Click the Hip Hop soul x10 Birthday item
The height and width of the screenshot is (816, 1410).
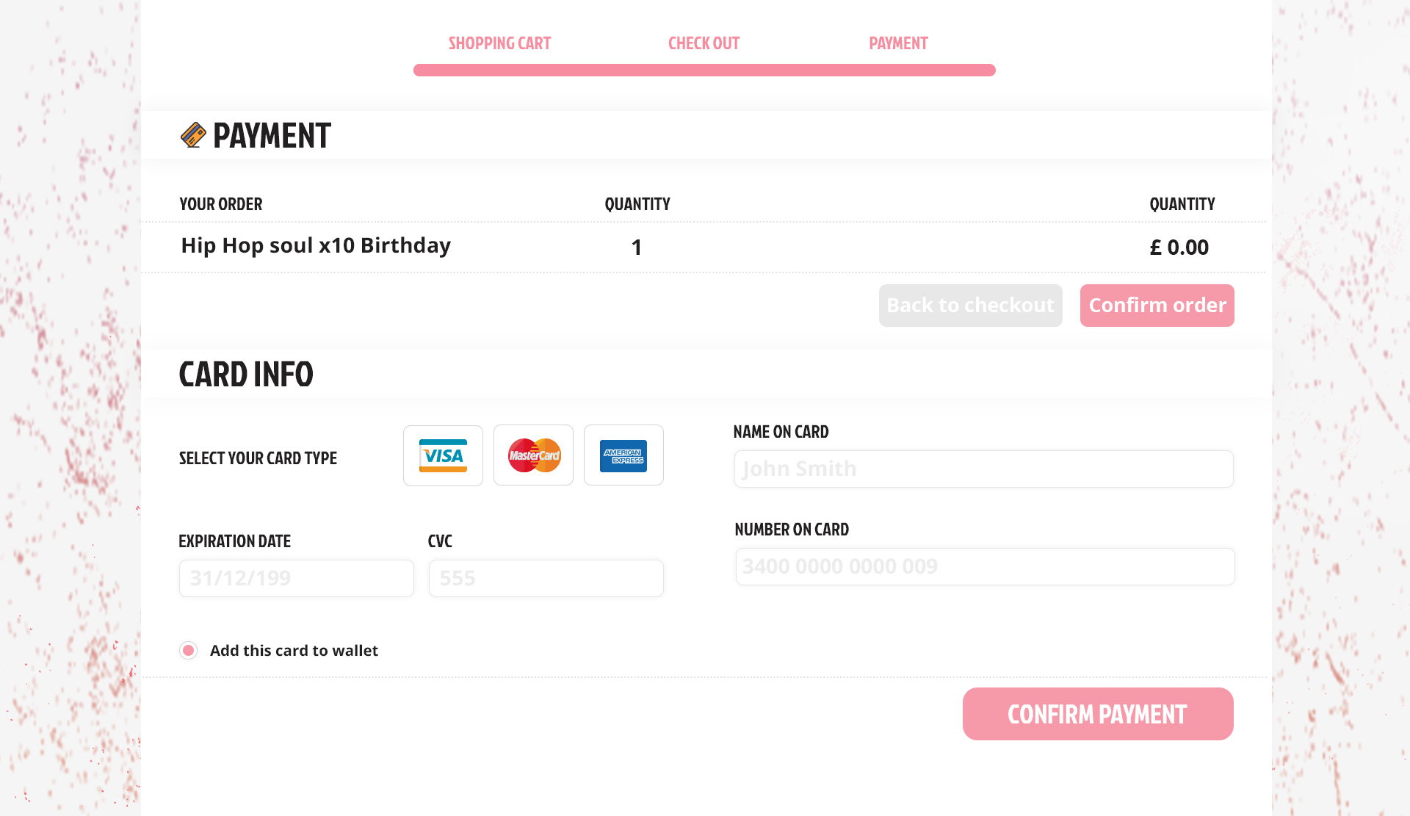click(316, 245)
